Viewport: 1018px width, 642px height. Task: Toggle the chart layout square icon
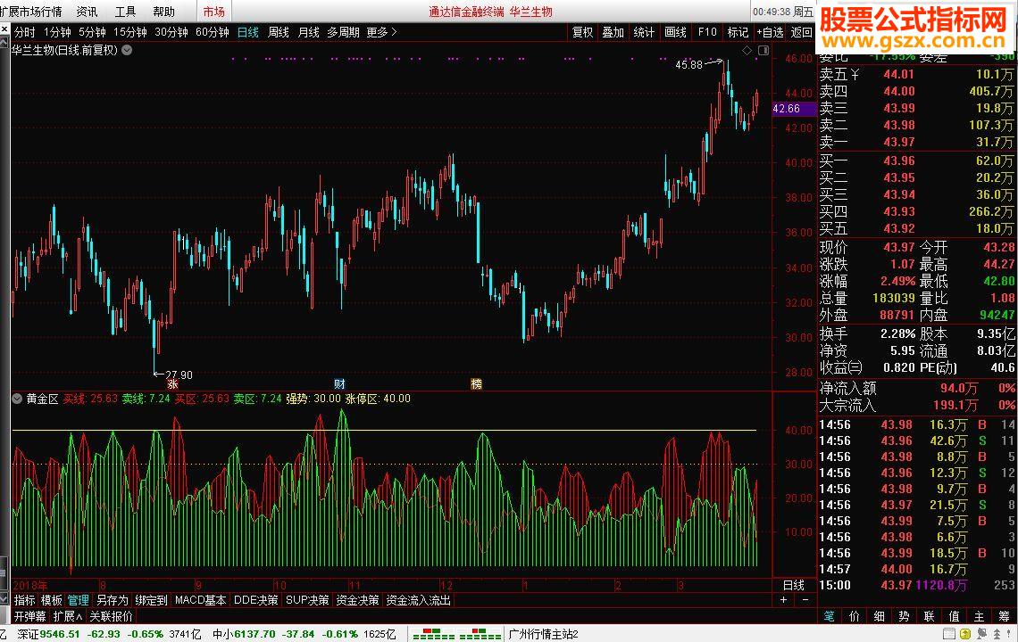pyautogui.click(x=763, y=50)
